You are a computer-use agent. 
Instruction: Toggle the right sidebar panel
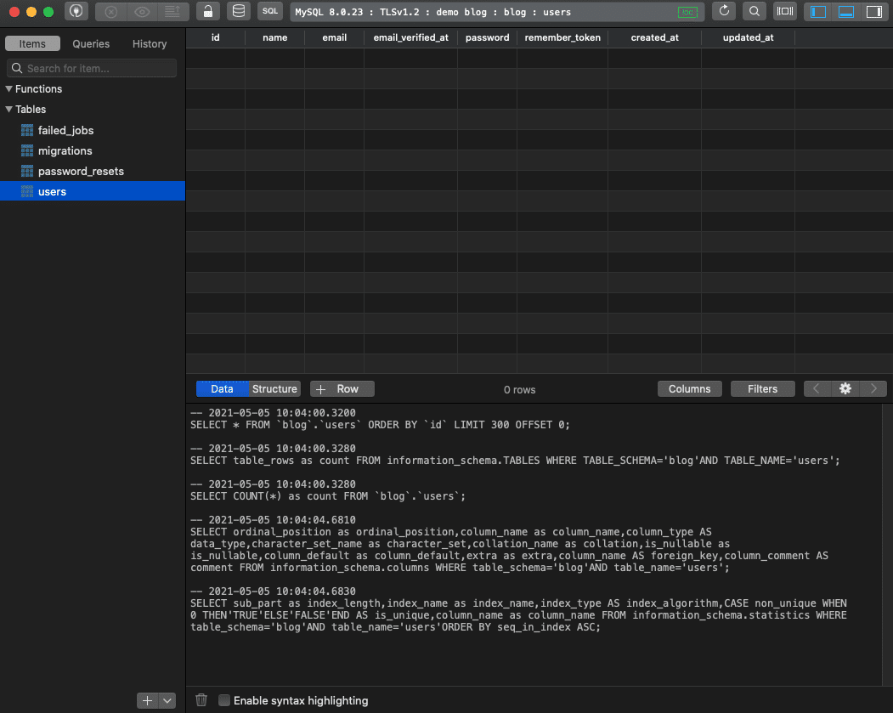pyautogui.click(x=873, y=12)
